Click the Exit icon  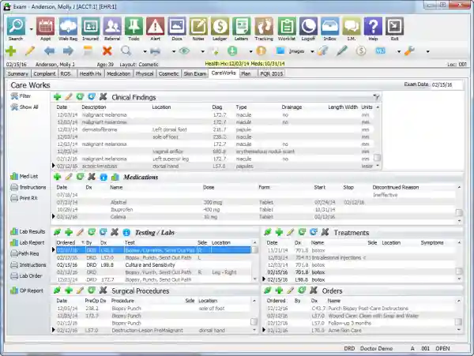point(394,26)
